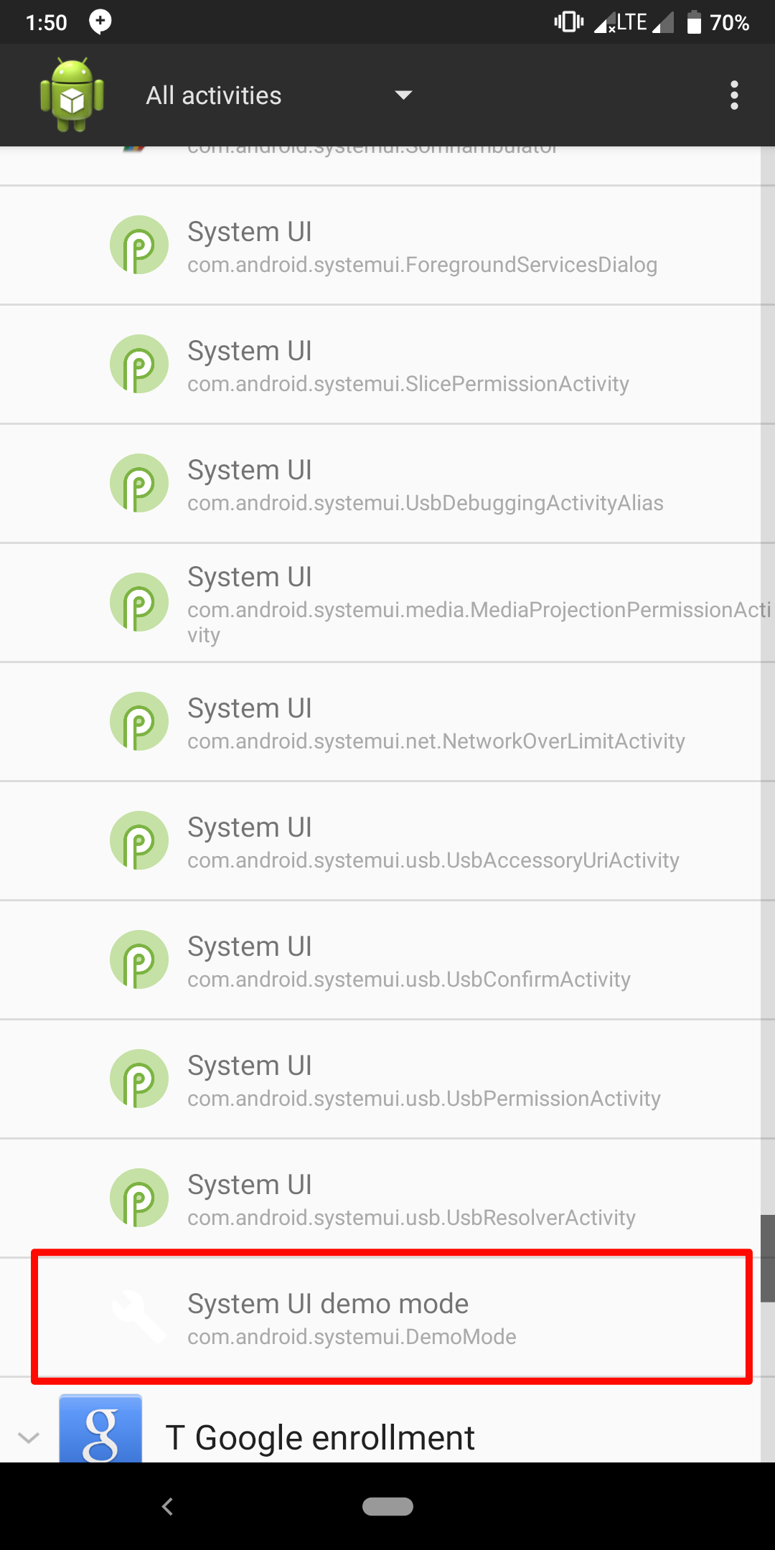Click the list scrollbar thumb
The height and width of the screenshot is (1550, 775).
point(767,1257)
